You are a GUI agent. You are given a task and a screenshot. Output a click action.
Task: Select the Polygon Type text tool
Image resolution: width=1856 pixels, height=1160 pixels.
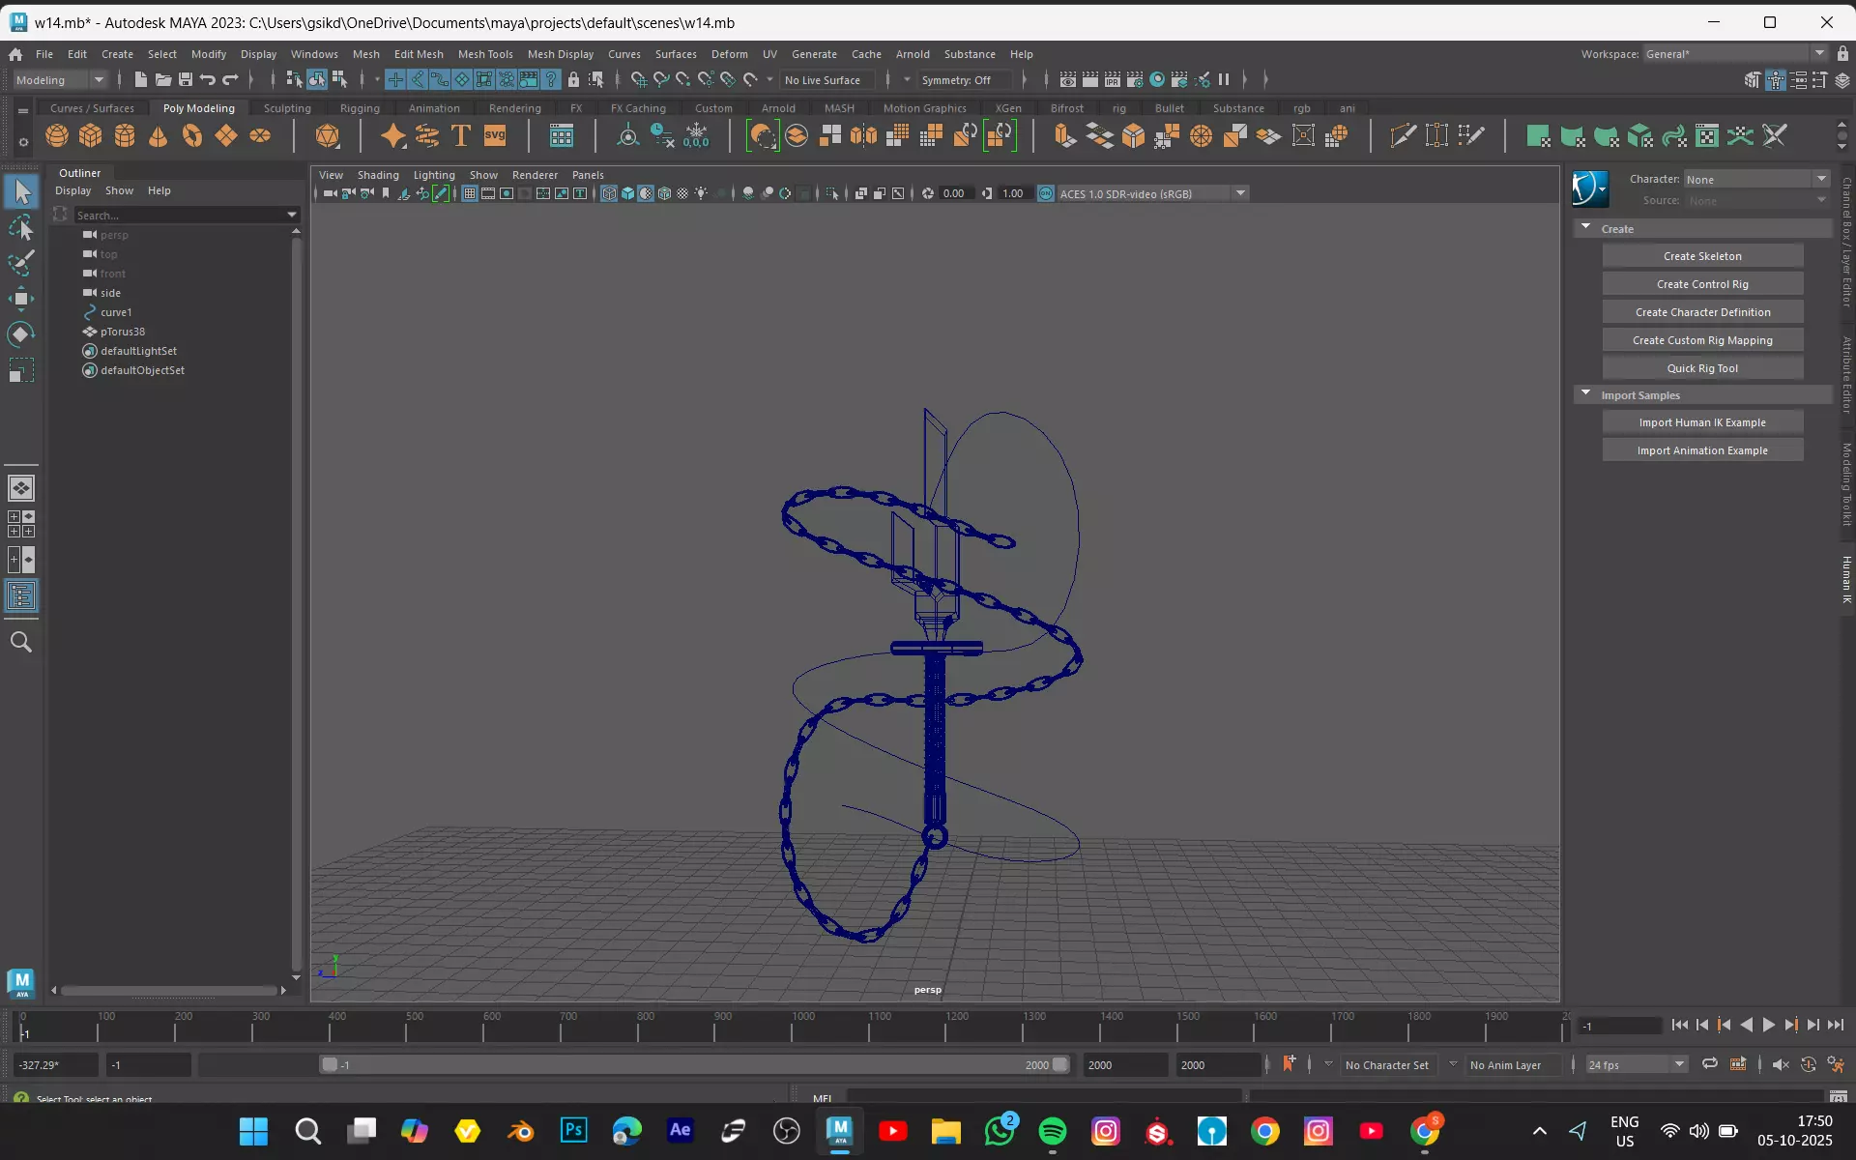(x=461, y=136)
